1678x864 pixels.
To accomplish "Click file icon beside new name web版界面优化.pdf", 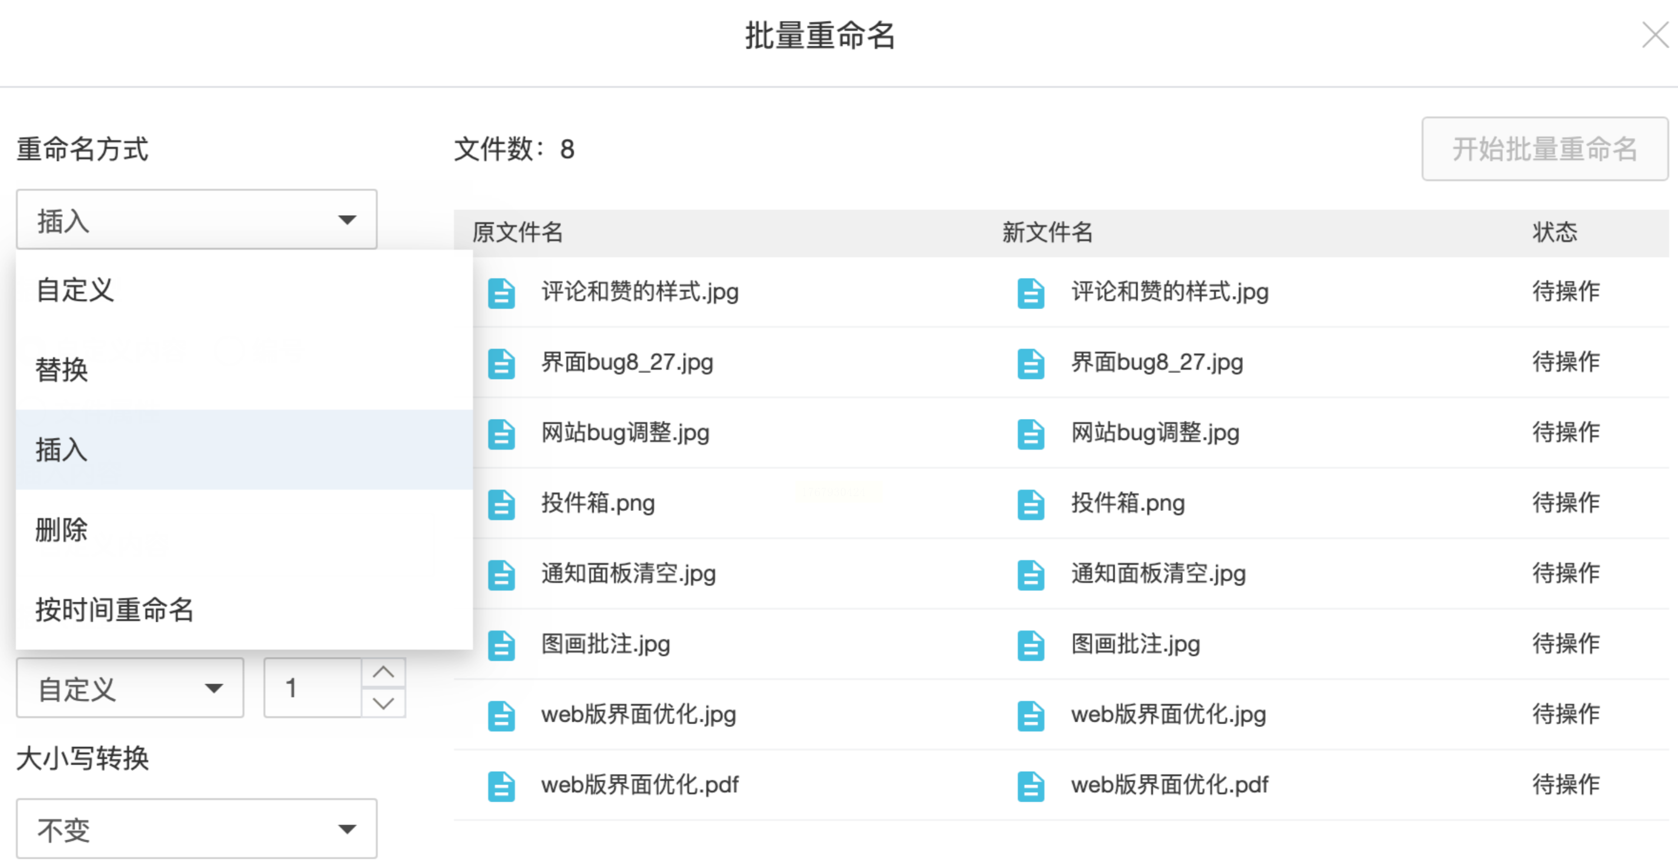I will click(1031, 785).
